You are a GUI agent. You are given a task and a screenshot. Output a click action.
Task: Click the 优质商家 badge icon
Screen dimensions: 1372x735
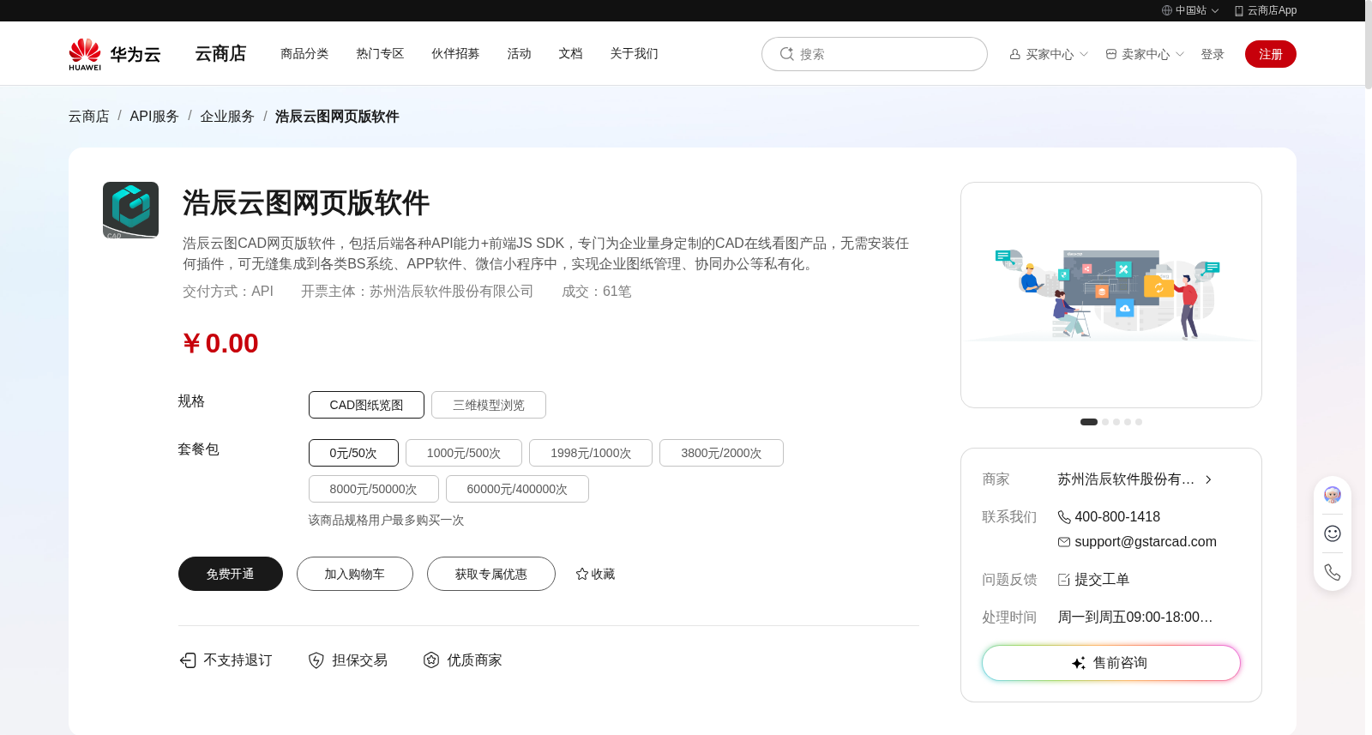click(x=431, y=660)
